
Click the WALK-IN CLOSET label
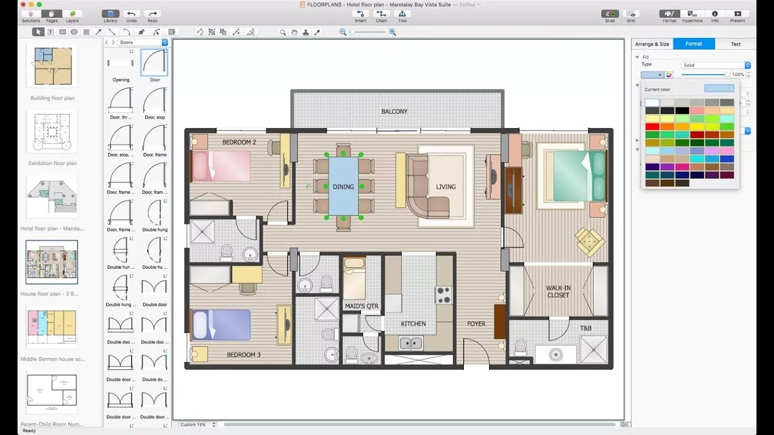558,292
